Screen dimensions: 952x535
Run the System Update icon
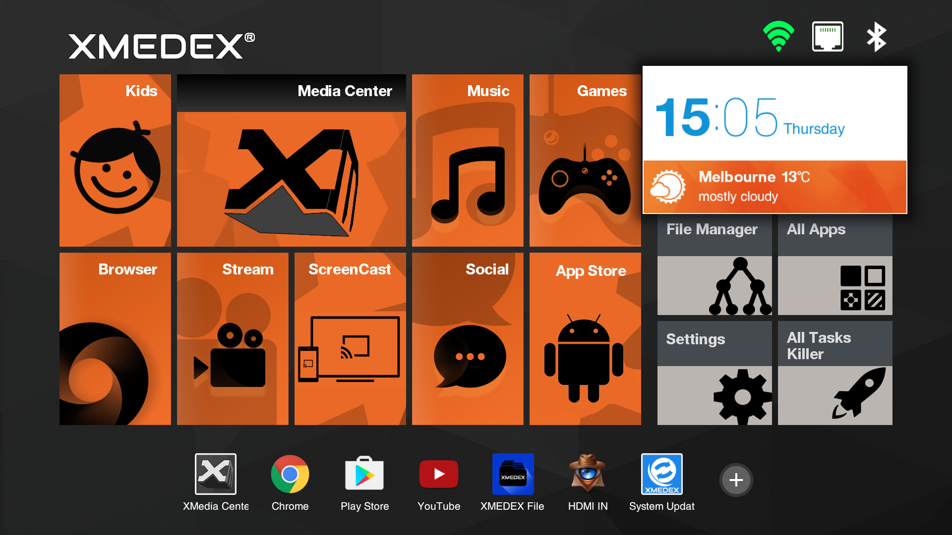[662, 474]
